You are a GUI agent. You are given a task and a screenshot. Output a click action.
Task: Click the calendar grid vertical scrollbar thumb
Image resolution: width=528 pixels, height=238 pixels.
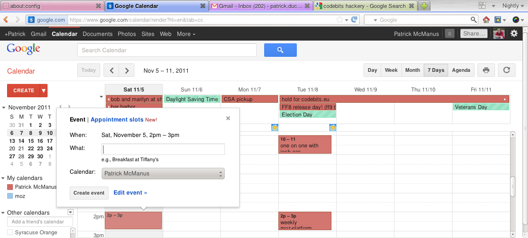[513, 187]
